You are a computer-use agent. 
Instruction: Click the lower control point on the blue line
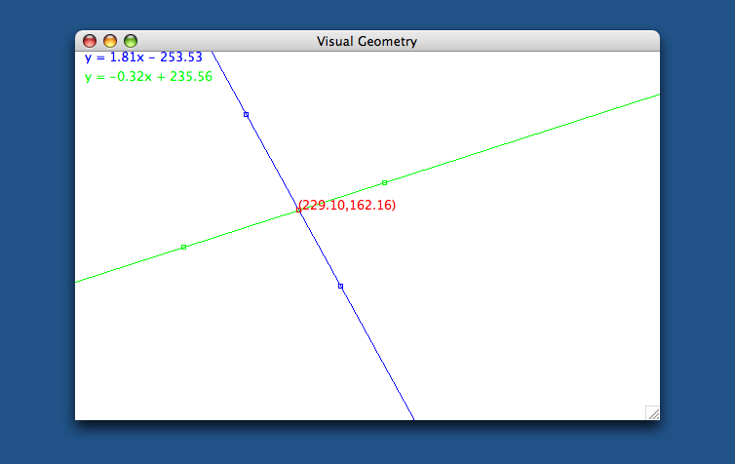point(340,286)
